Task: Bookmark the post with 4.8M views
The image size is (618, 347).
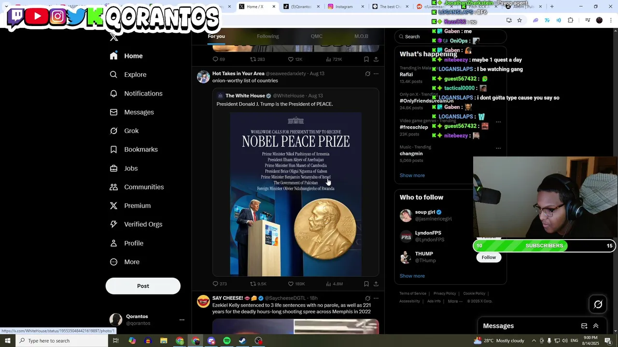Action: click(366, 284)
